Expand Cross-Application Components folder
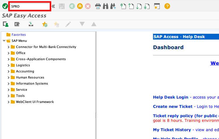The height and width of the screenshot is (139, 219). [x=8, y=59]
